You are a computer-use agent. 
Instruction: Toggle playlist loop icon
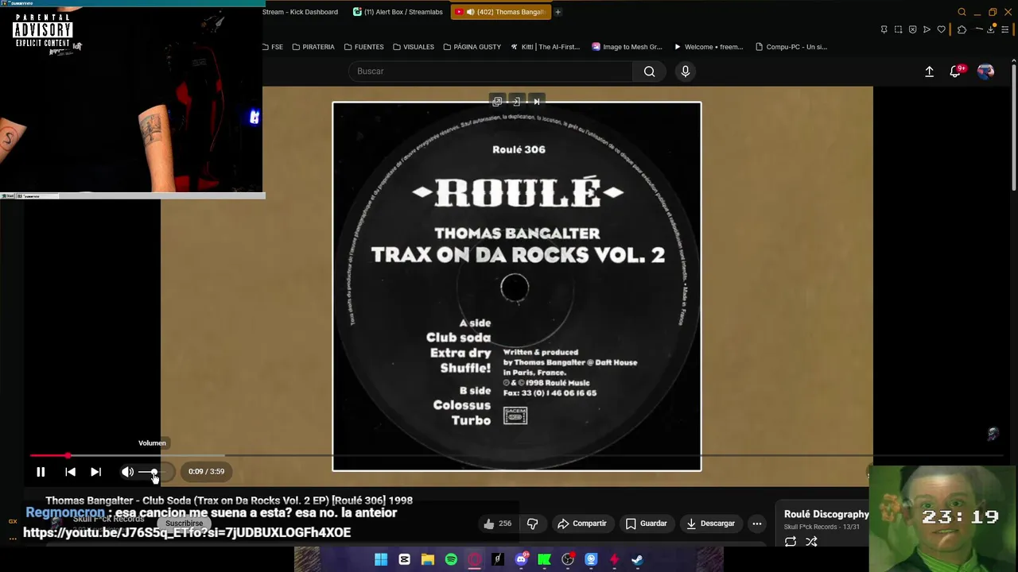791,542
